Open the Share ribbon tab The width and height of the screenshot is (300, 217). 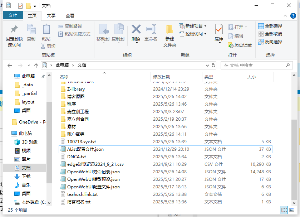(x=51, y=15)
